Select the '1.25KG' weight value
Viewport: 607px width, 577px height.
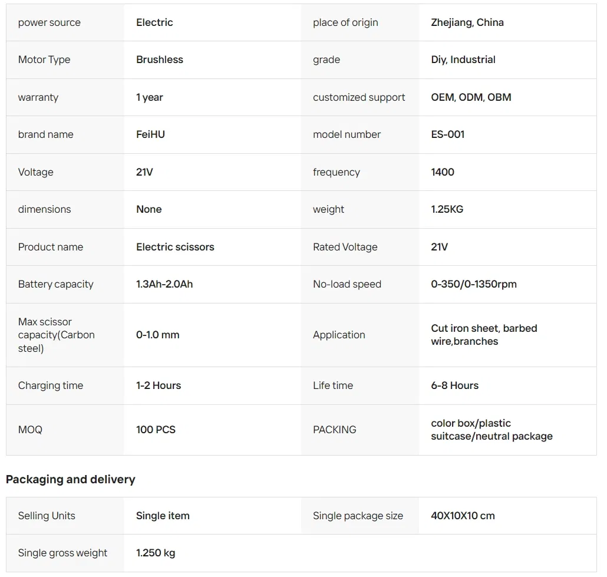(x=447, y=209)
